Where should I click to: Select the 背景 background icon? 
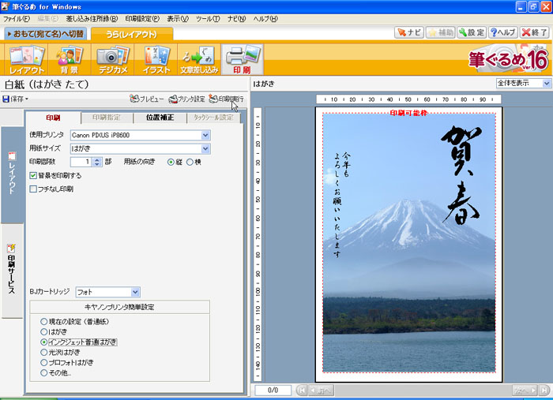67,59
